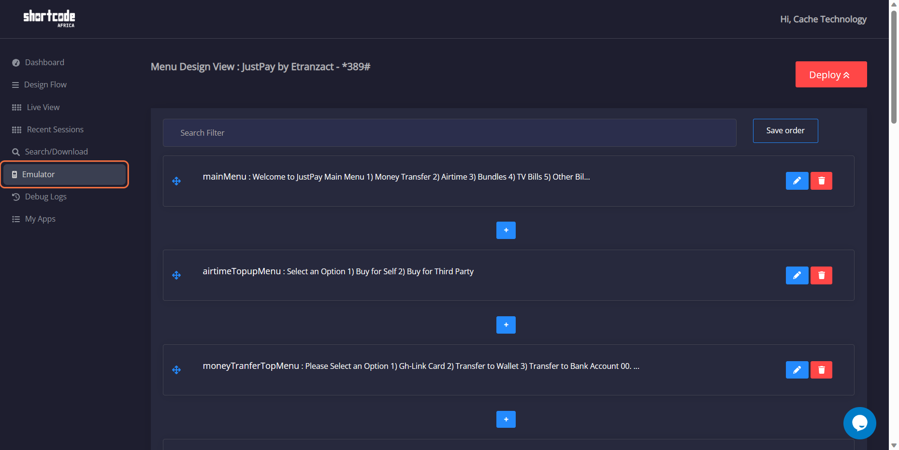Image resolution: width=899 pixels, height=450 pixels.
Task: Click the Menu Design View heading
Action: point(261,67)
